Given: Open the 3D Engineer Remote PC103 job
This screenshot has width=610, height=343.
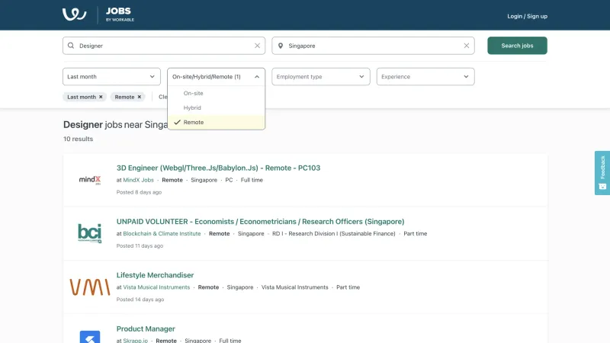Looking at the screenshot, I should pos(218,168).
